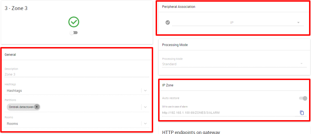Open the IP peripheral association dropdown arrow
Screen dimensions: 311x134
pos(298,23)
